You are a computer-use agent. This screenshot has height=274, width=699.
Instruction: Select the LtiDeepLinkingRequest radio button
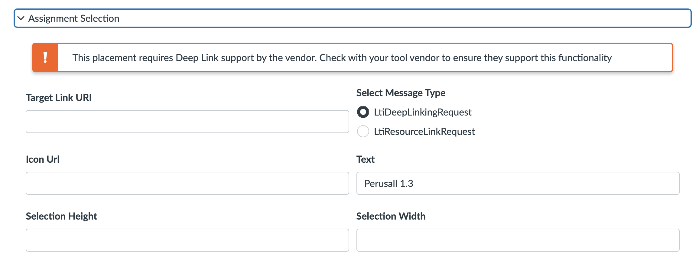coord(363,112)
